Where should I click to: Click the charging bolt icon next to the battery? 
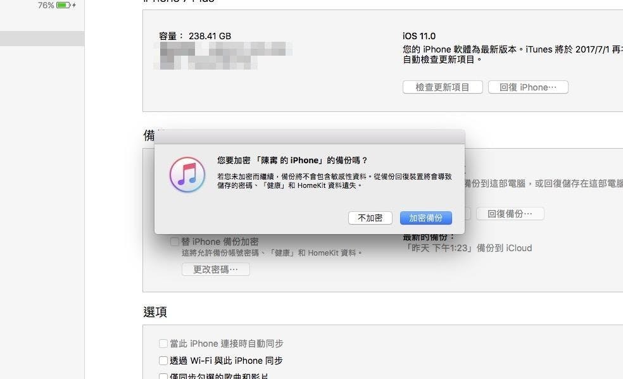point(74,5)
